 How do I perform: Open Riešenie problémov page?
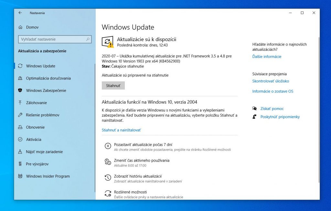point(42,115)
